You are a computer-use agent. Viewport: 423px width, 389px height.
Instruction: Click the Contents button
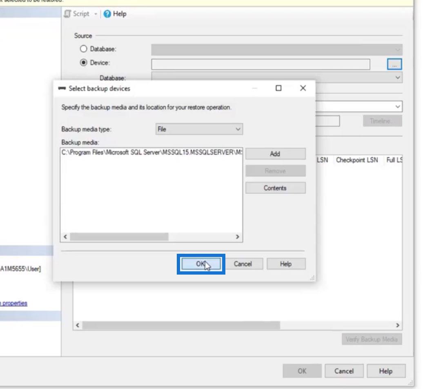tap(276, 188)
